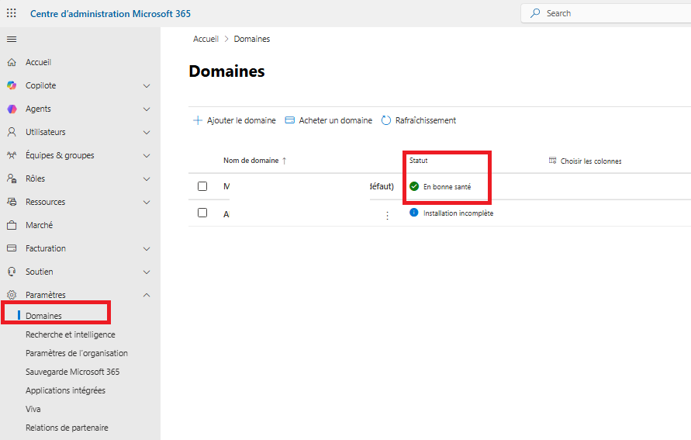
Task: Click the Rafraîchissement refresh icon
Action: (x=386, y=120)
